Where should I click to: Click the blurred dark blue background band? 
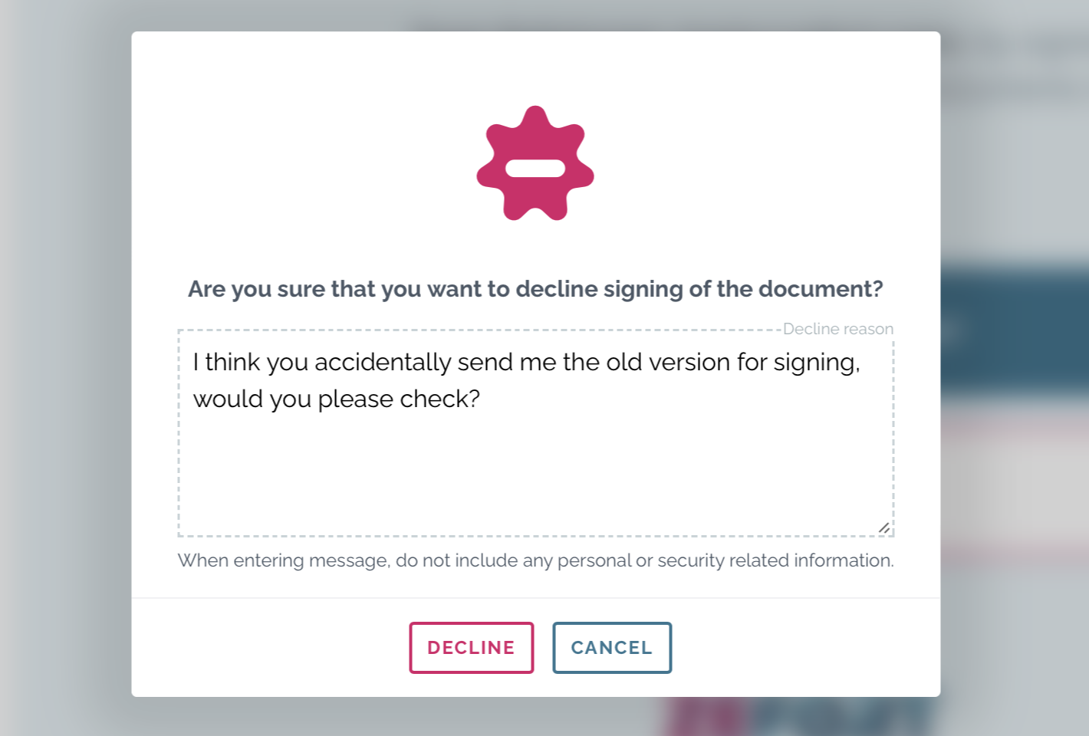(1015, 330)
